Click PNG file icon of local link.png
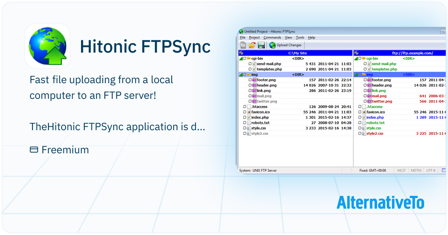The image size is (448, 235). 255,91
